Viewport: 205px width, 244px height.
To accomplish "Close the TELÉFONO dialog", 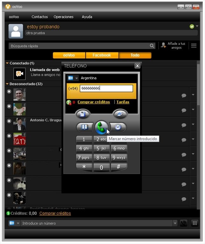I will [x=137, y=66].
